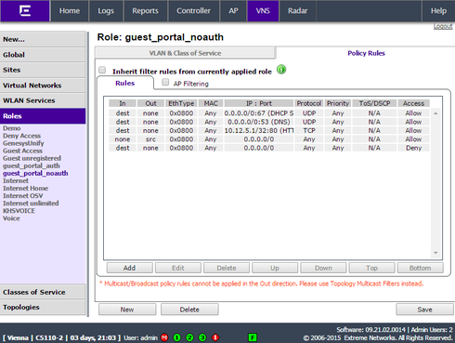Screen dimensions: 455x343
Task: Select the Guest Access role
Action: pos(22,151)
